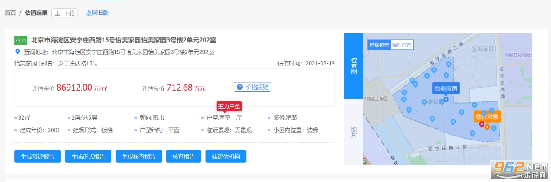Go to 首页 in the breadcrumb
Viewport: 551px width, 182px height.
click(10, 13)
